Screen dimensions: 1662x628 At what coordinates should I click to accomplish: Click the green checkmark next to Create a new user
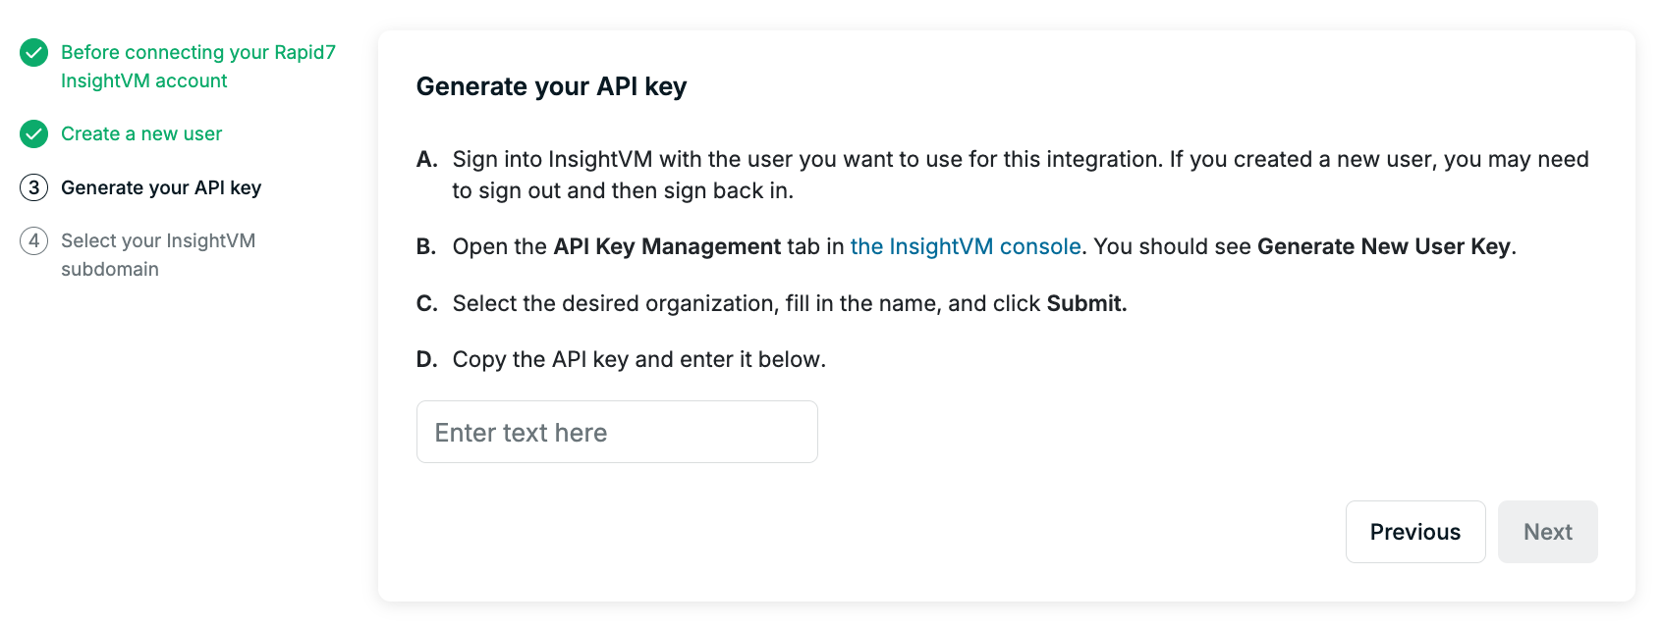tap(34, 134)
